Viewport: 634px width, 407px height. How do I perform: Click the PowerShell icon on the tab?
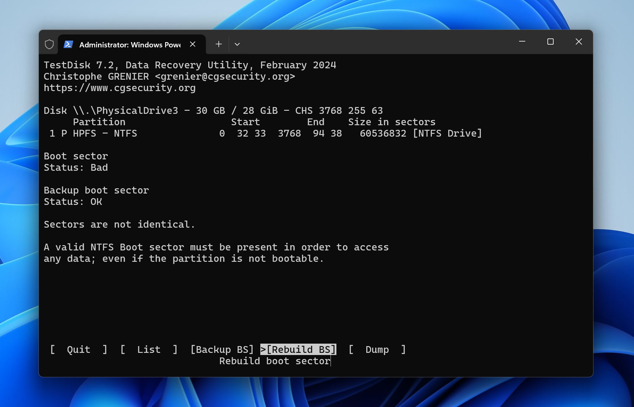68,45
